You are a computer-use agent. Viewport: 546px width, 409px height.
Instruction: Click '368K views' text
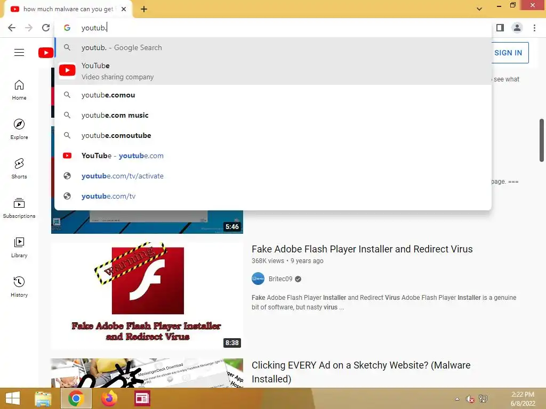coord(268,261)
